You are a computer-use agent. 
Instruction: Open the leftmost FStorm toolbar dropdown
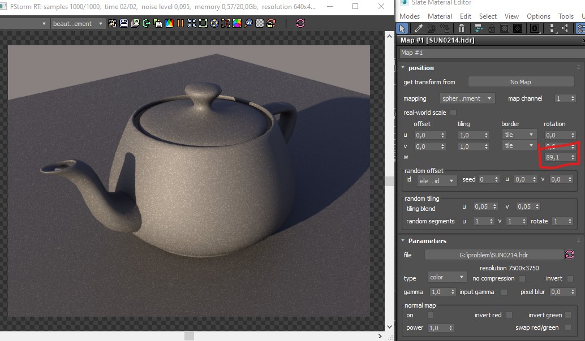[24, 24]
